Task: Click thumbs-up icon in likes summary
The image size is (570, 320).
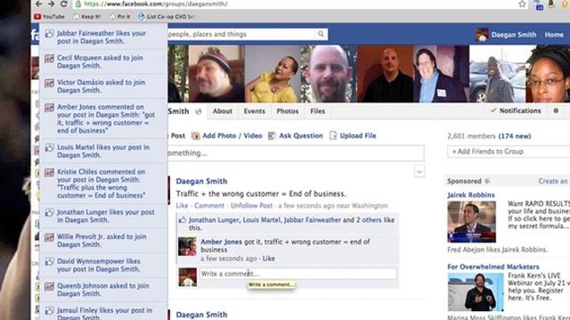Action: [x=182, y=220]
